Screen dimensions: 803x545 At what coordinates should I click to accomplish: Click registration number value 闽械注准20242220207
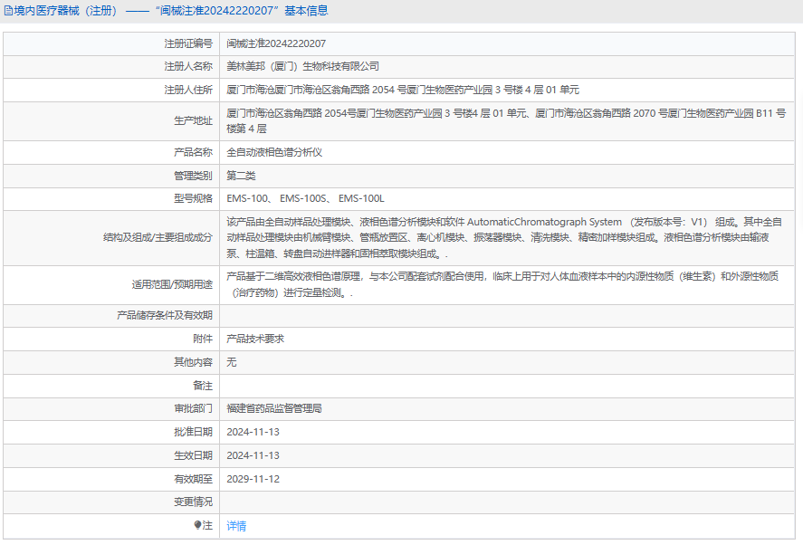point(276,43)
